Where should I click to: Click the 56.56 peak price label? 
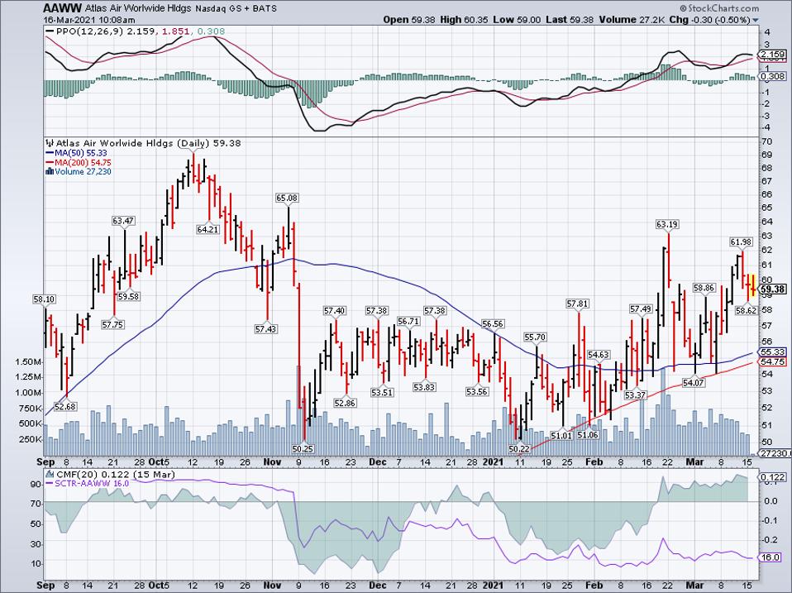[493, 323]
